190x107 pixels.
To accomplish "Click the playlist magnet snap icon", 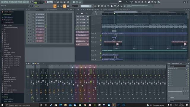I will point(78,10).
